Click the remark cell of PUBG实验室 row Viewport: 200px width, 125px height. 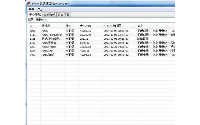tap(156, 43)
